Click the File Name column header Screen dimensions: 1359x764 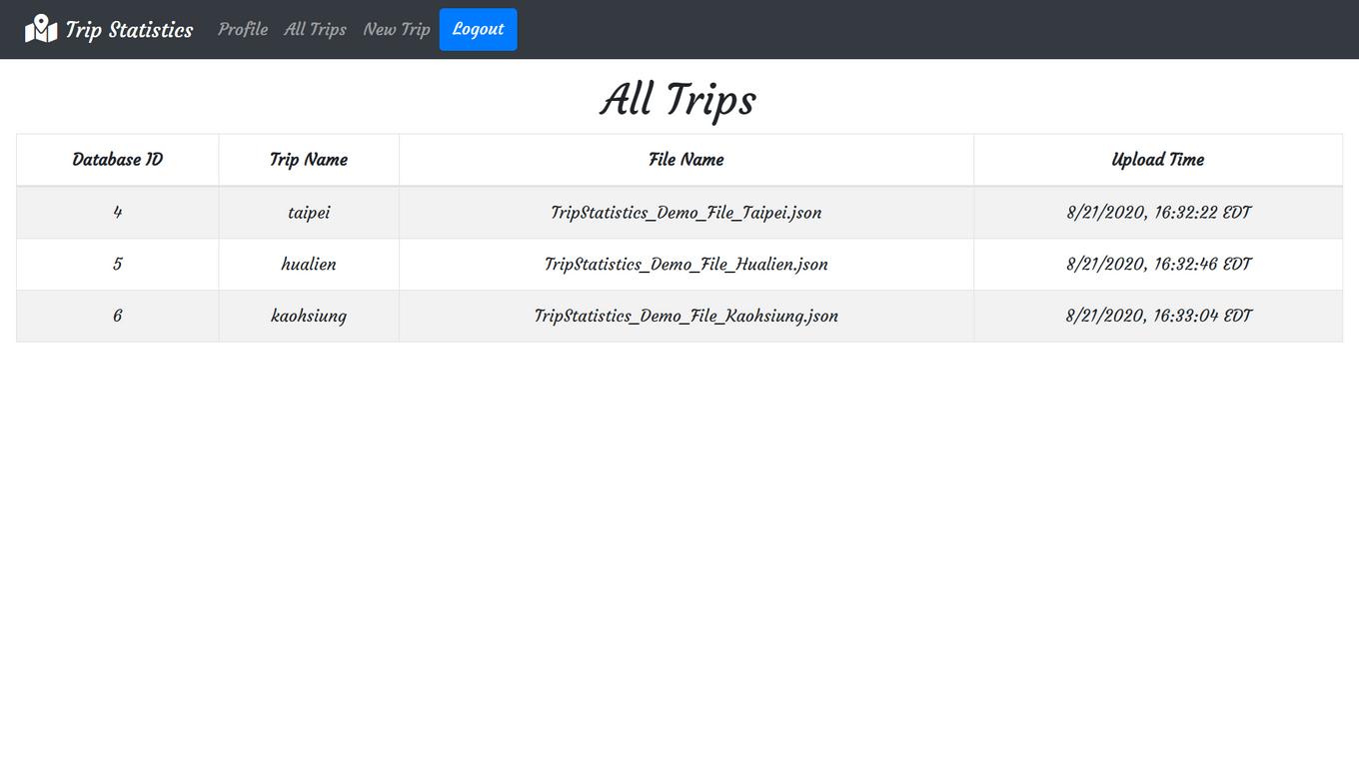click(686, 160)
